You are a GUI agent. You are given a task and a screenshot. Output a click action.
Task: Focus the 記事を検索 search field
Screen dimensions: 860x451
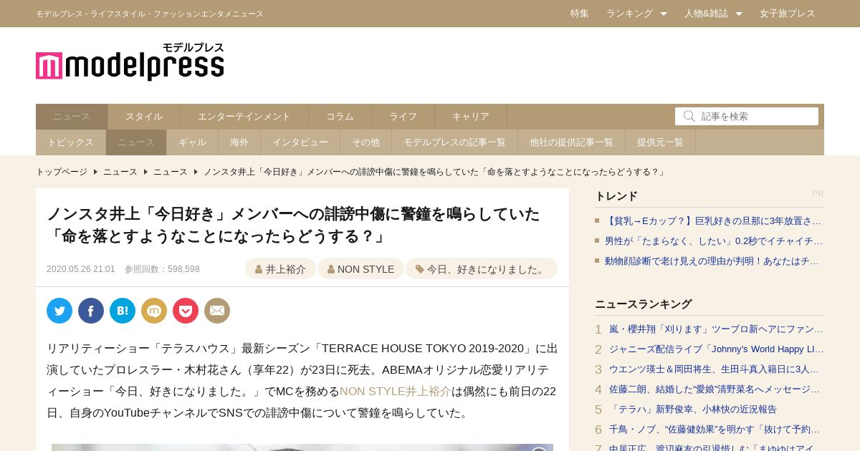(x=747, y=116)
